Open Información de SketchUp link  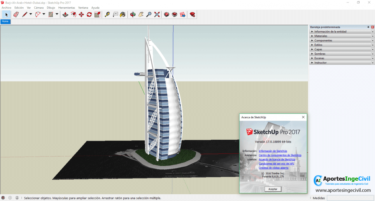click(273, 151)
